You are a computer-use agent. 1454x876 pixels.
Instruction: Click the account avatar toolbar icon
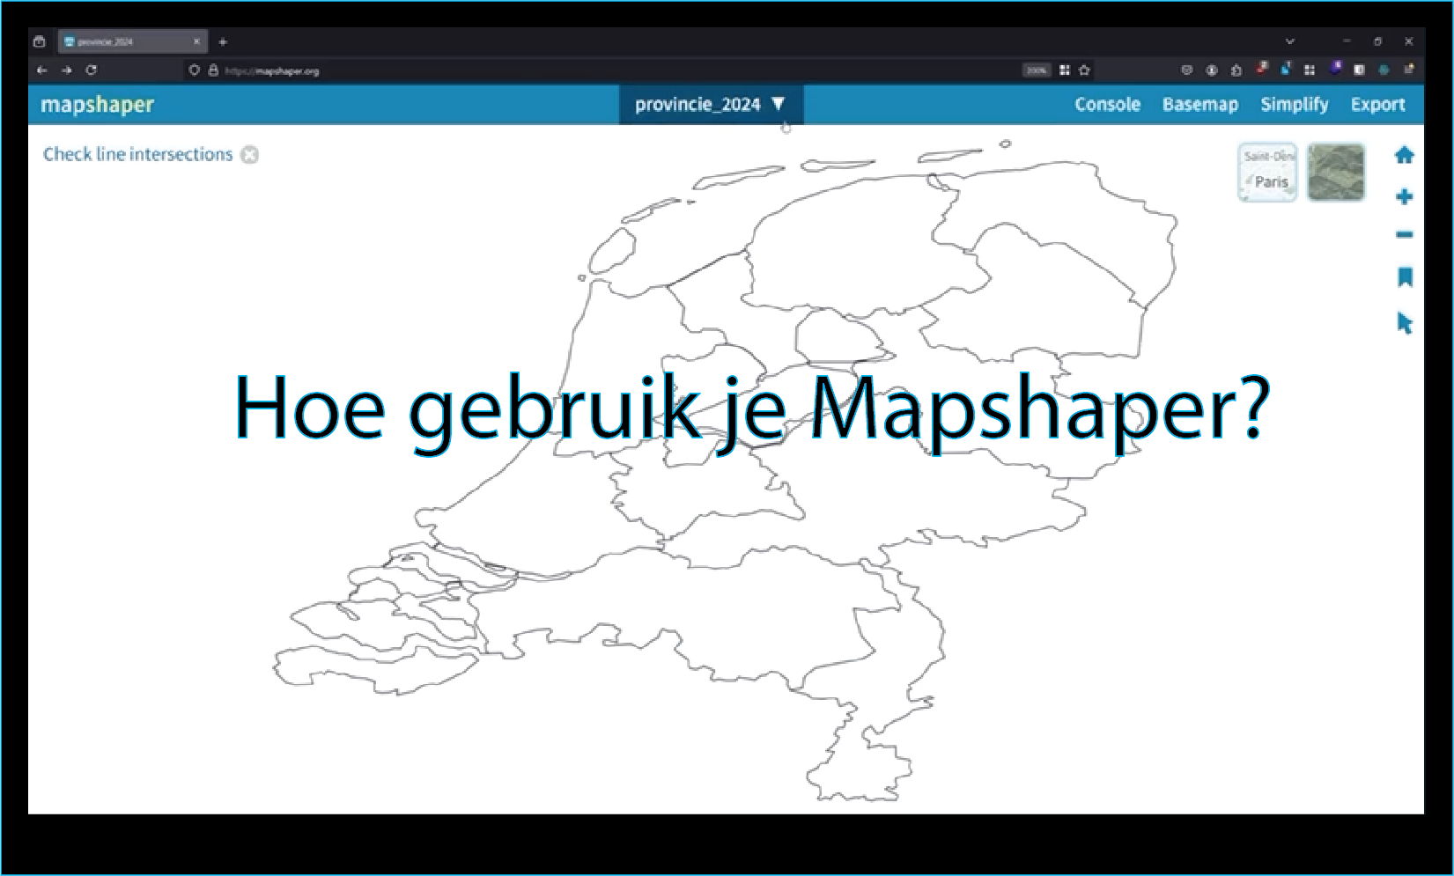(1212, 70)
